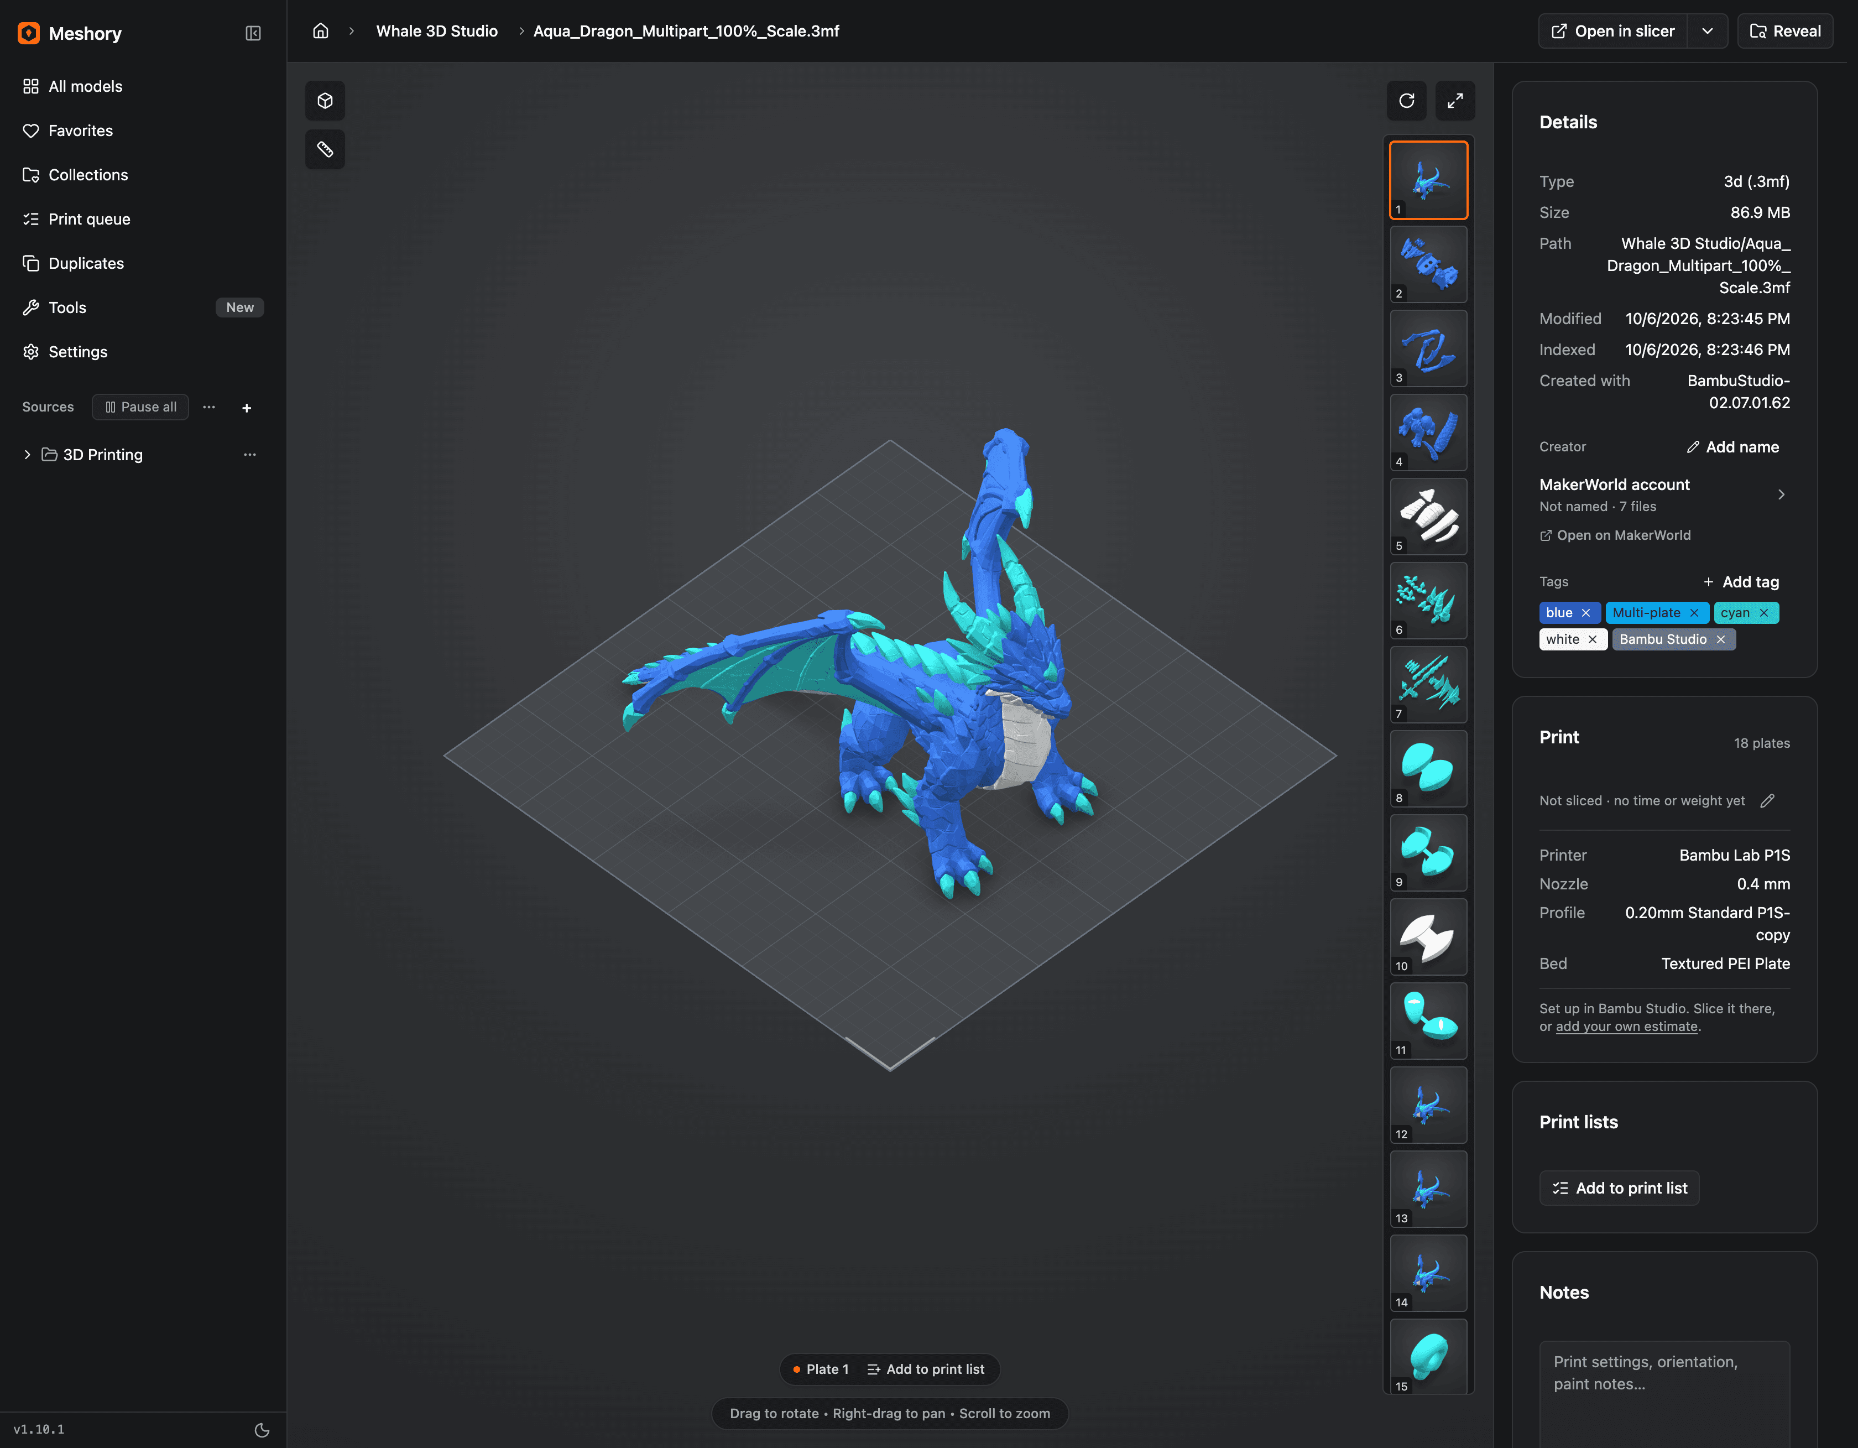Collapse the Meshory sidebar panel
This screenshot has height=1448, width=1858.
pyautogui.click(x=253, y=33)
